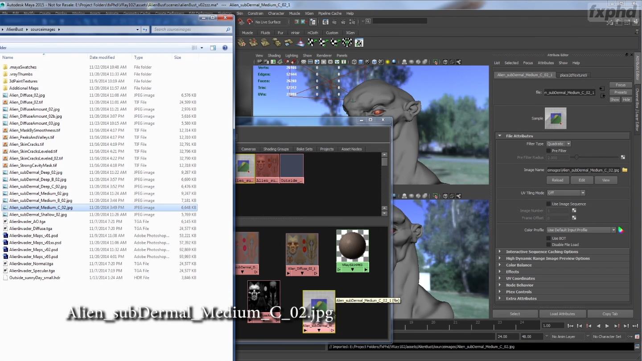Click the folder browse icon beside Image Name
642x361 pixels.
tap(625, 170)
